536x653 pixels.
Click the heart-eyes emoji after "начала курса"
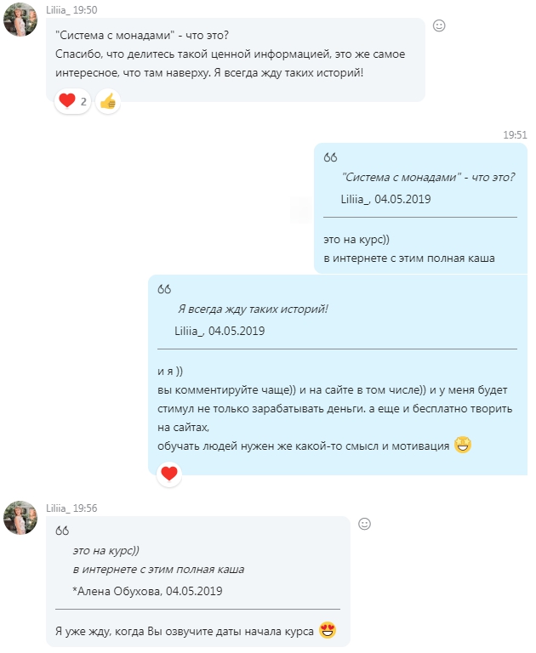click(328, 631)
